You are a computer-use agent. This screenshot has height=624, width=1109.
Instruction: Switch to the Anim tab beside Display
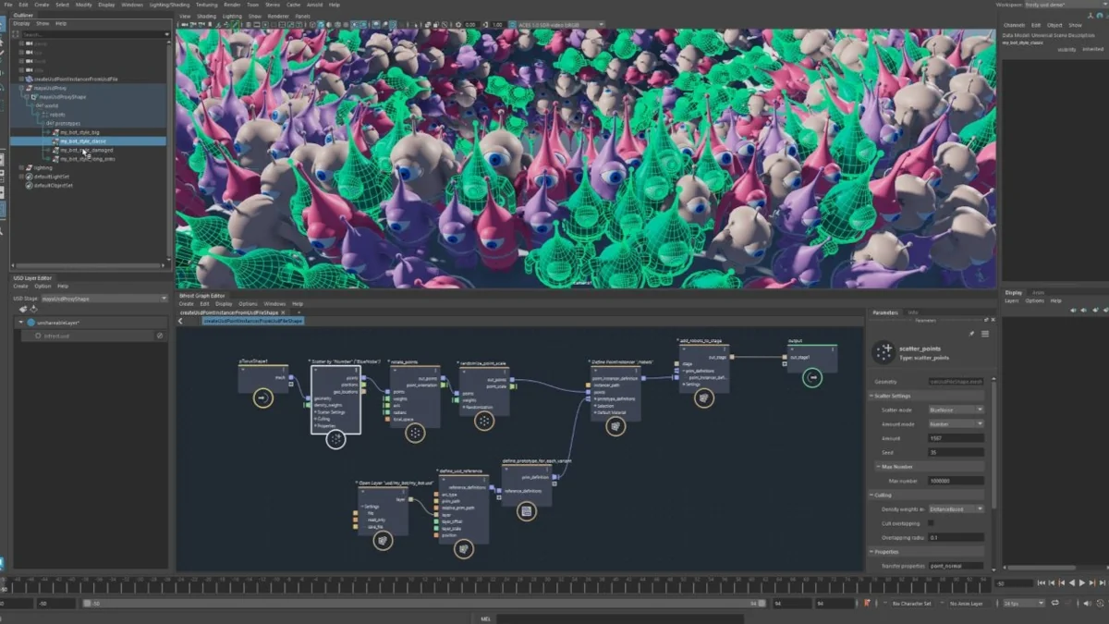1039,292
